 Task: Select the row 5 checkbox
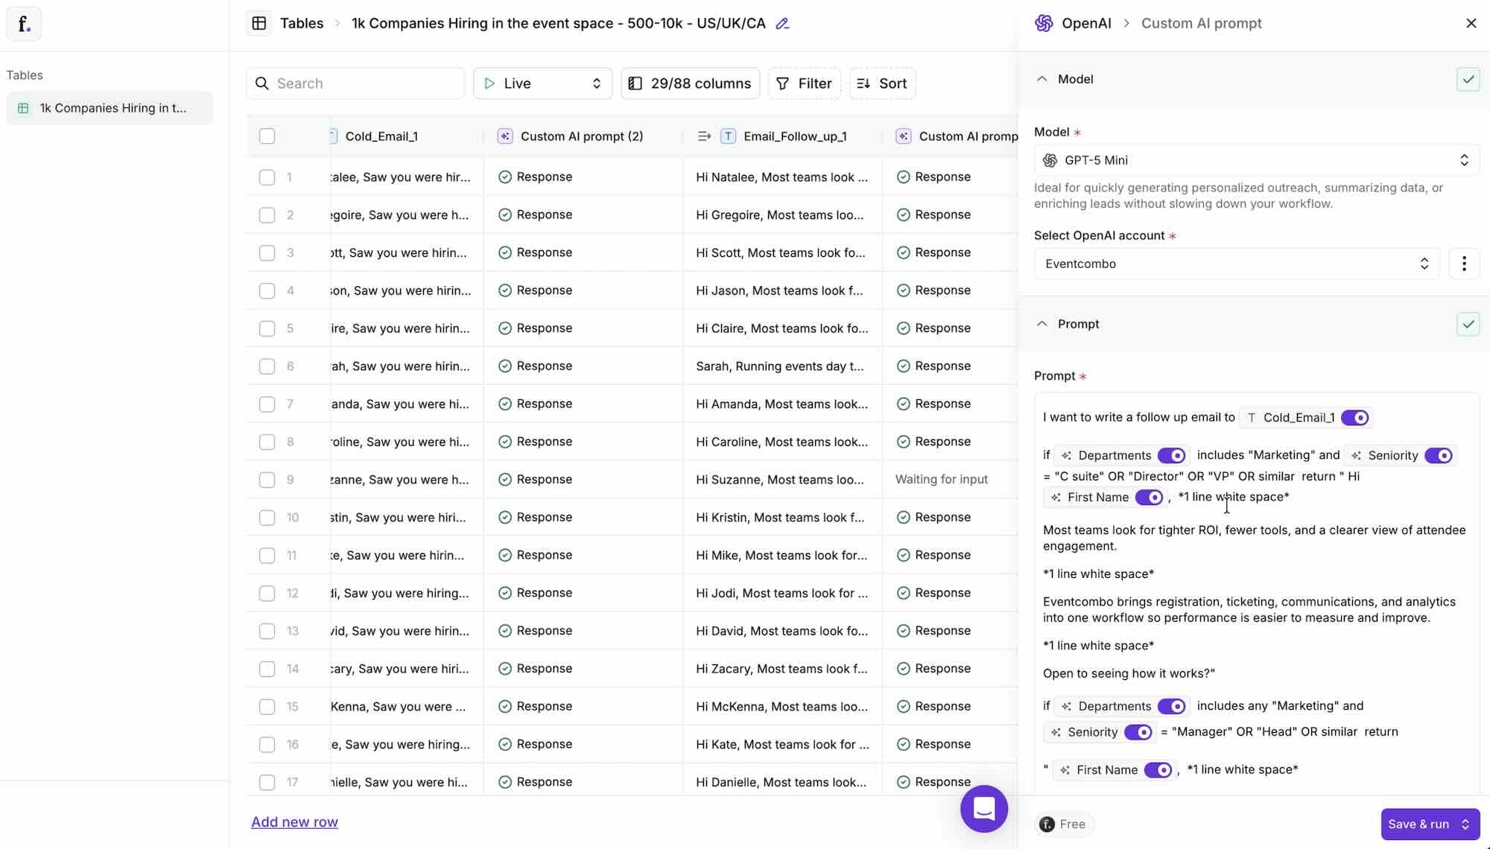(267, 328)
